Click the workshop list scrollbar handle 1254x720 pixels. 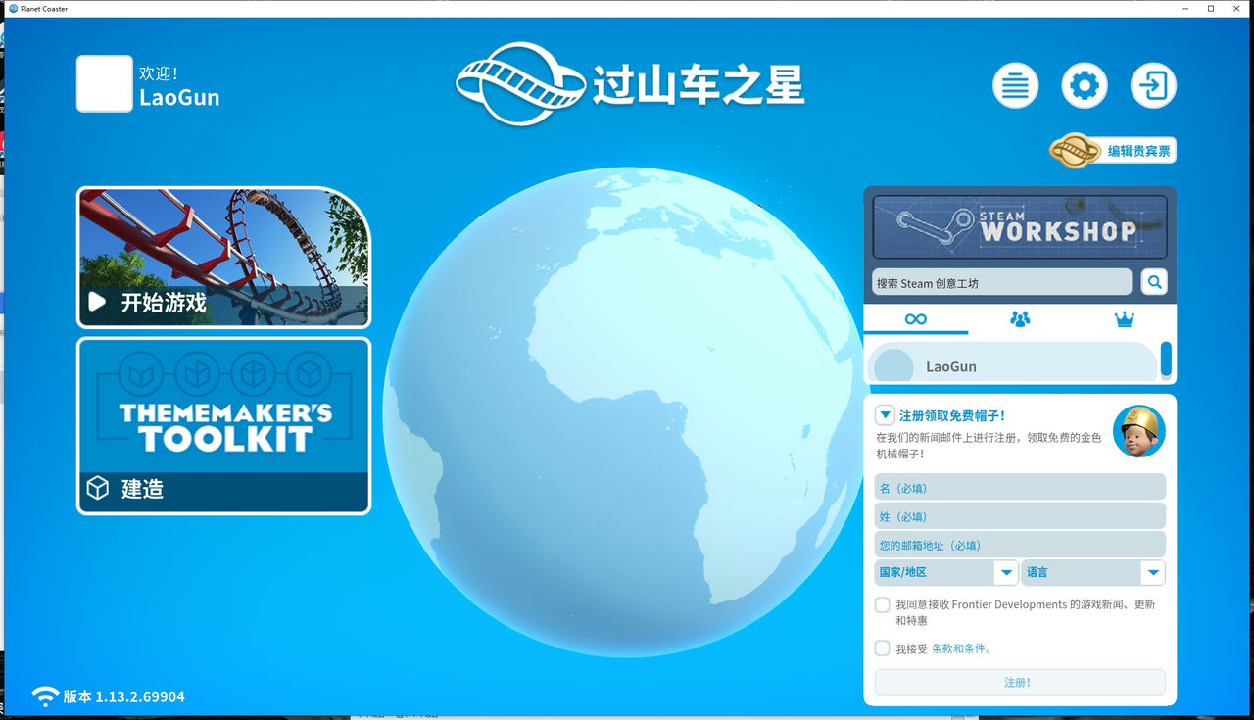(1166, 359)
